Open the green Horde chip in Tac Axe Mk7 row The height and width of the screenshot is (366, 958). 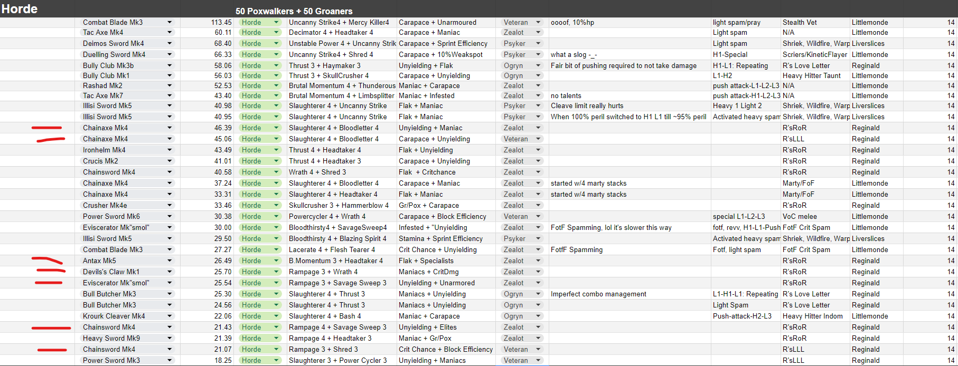(260, 96)
